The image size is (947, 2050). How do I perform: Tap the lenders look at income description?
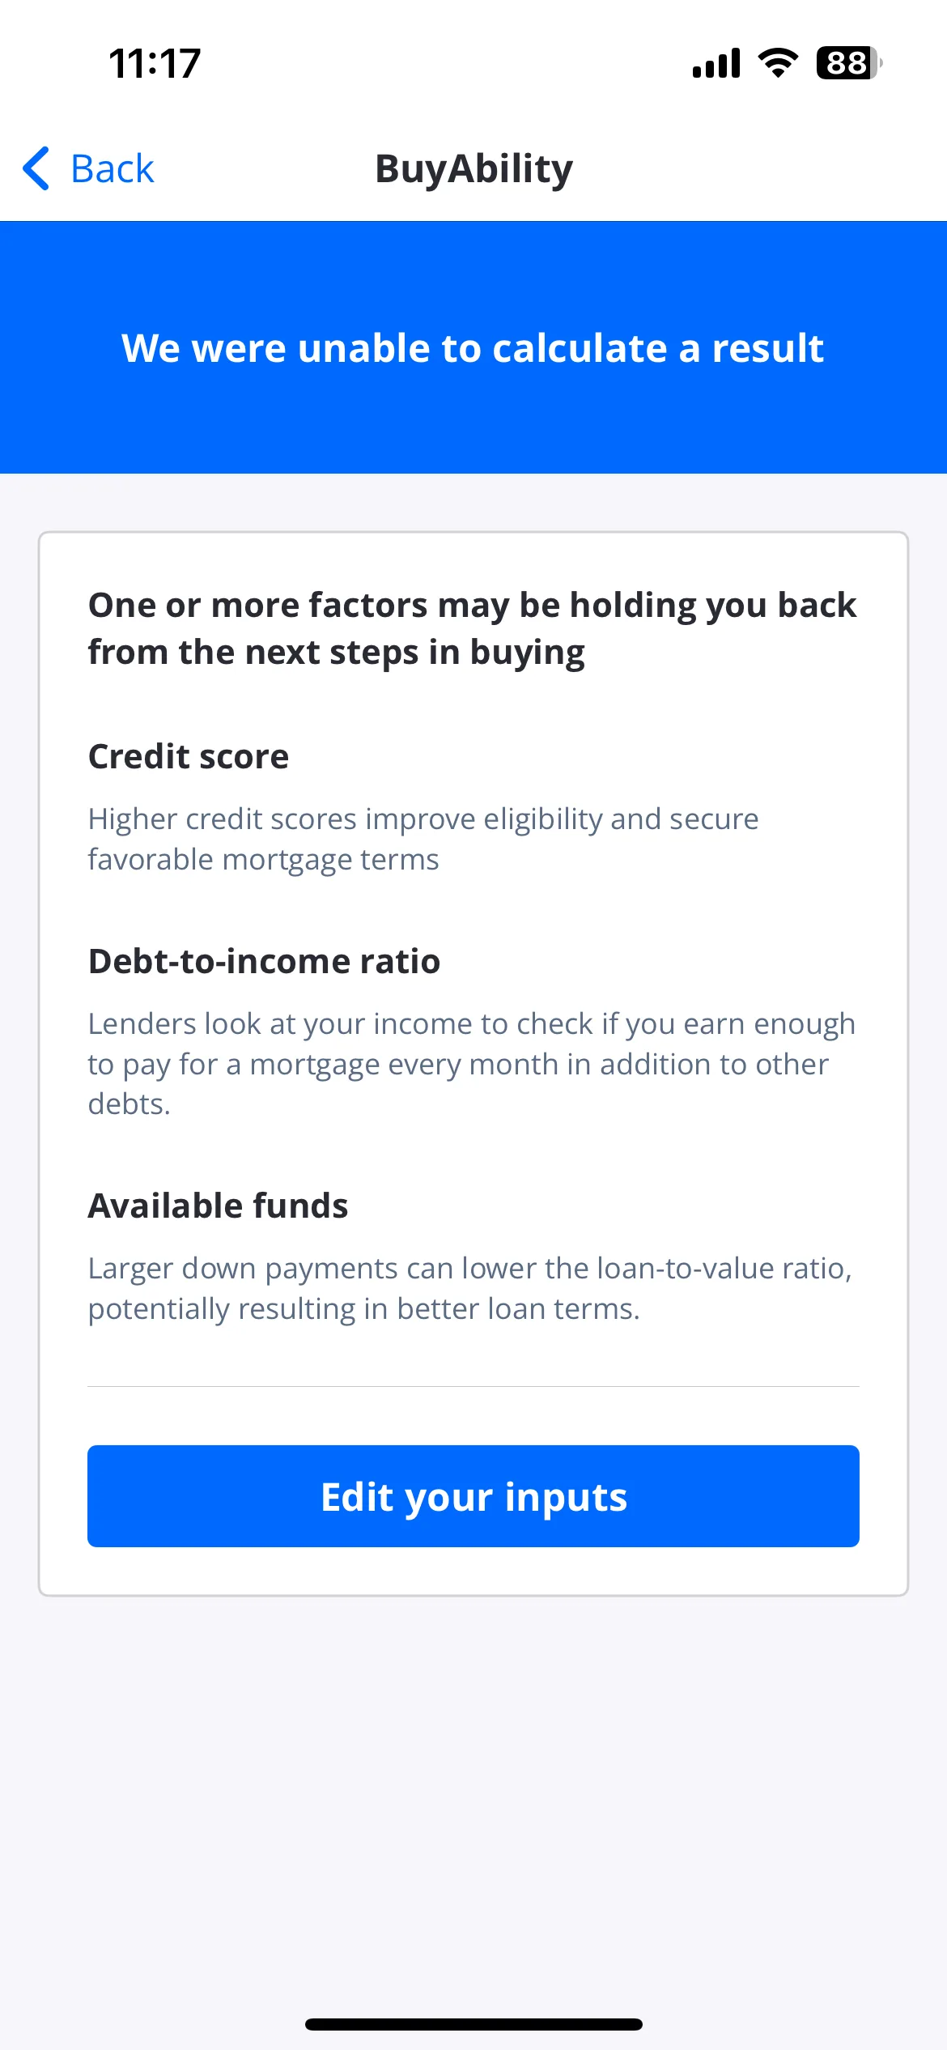(x=472, y=1064)
